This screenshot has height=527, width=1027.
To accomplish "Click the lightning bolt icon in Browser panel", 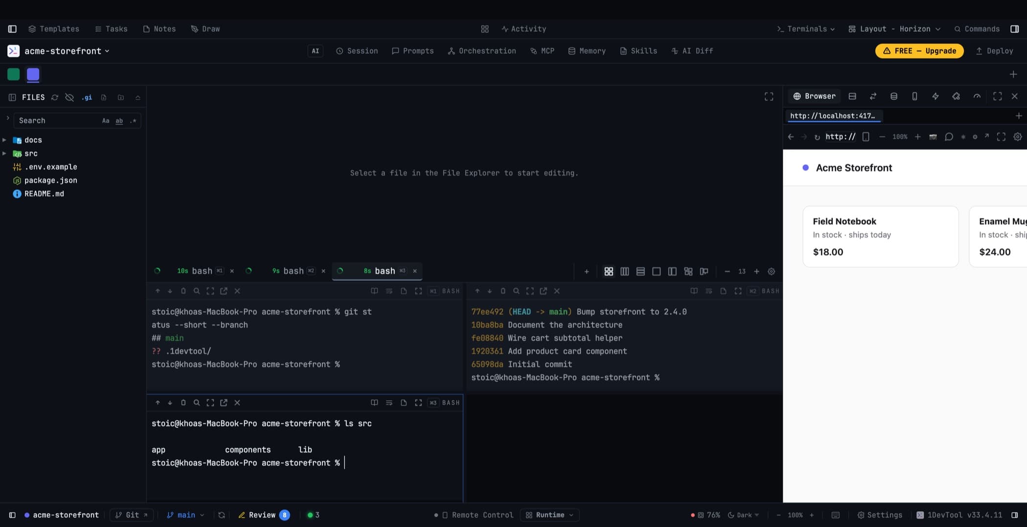I will pos(935,96).
